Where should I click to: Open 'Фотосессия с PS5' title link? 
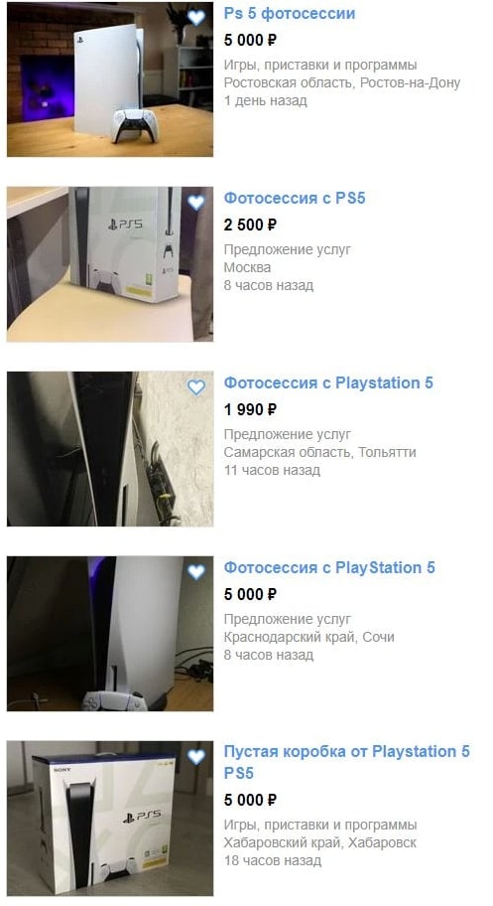point(295,199)
